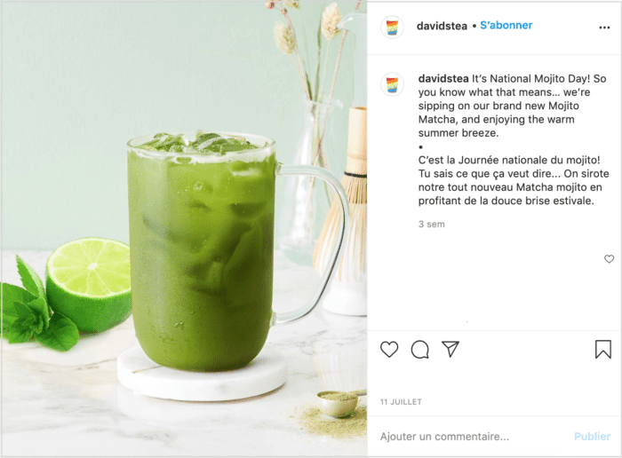This screenshot has width=622, height=458.
Task: Open the 11 JUILLET post date
Action: coord(401,402)
